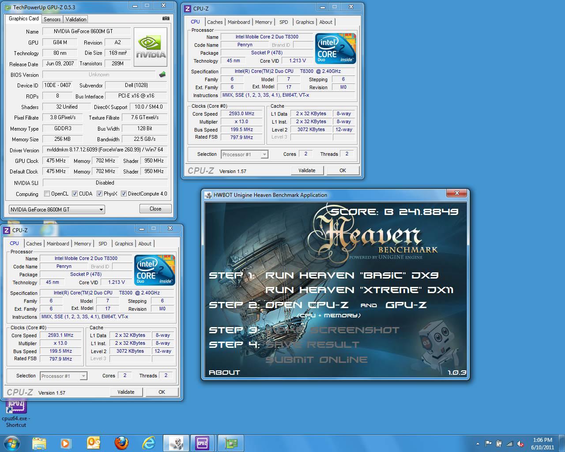Open About in HWBOT Heaven app
This screenshot has height=452, width=565.
[224, 373]
